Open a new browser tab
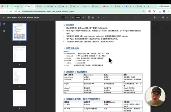Viewport: 171px width, 112px height. coord(148,6)
